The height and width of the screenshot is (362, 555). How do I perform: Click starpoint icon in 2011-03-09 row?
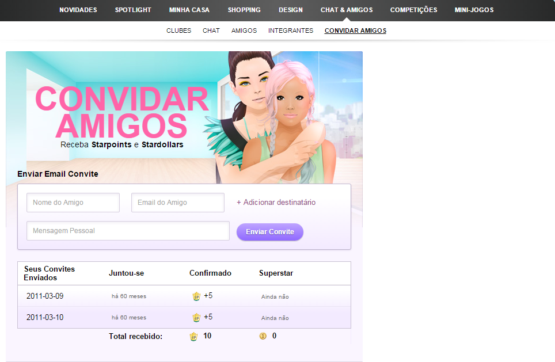(196, 296)
